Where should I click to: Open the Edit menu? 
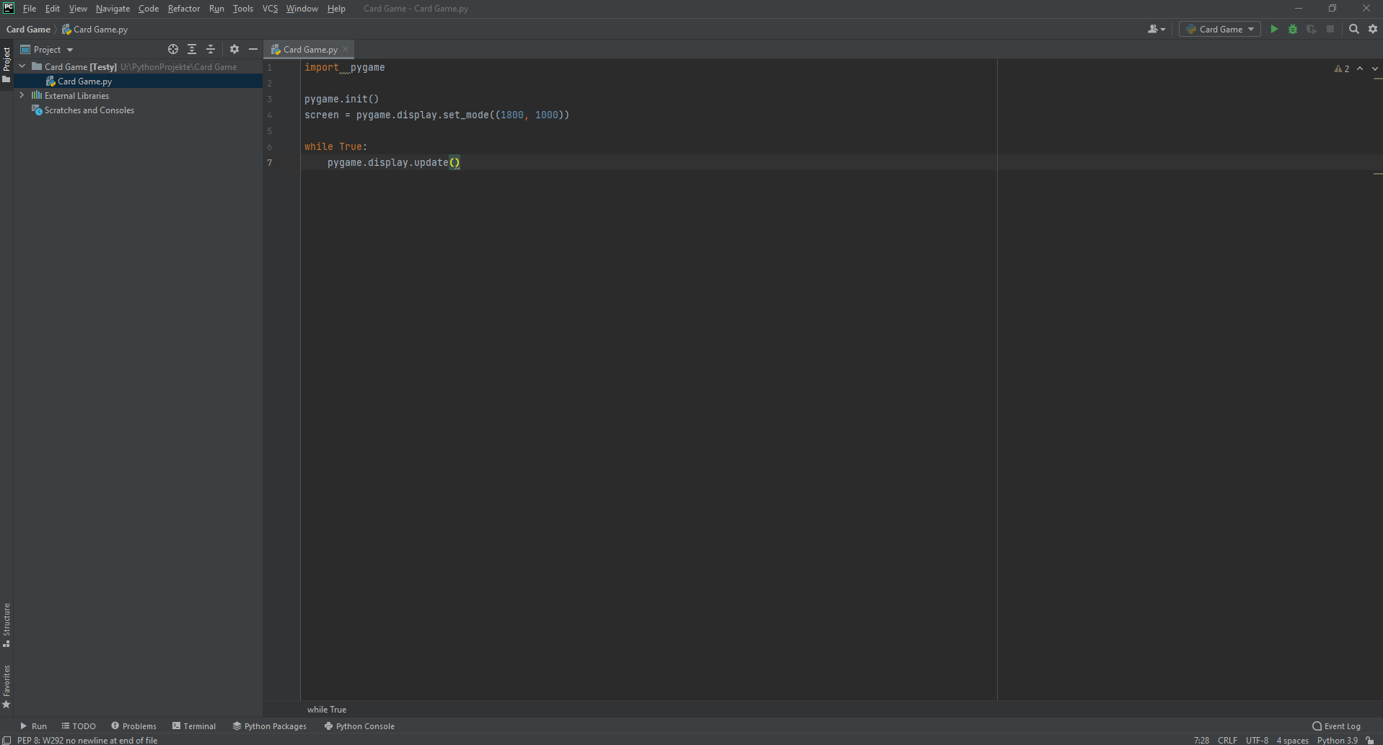tap(53, 9)
